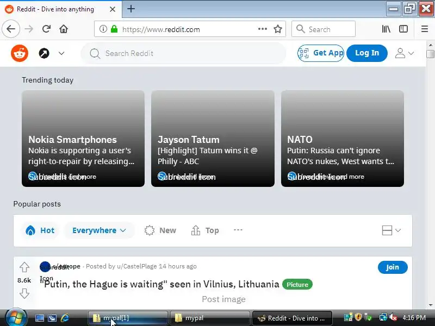The height and width of the screenshot is (326, 435).
Task: Click the Reddit logo icon
Action: (x=20, y=53)
